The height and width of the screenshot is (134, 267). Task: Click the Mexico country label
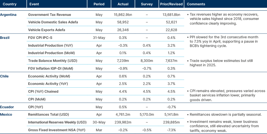click(6, 115)
